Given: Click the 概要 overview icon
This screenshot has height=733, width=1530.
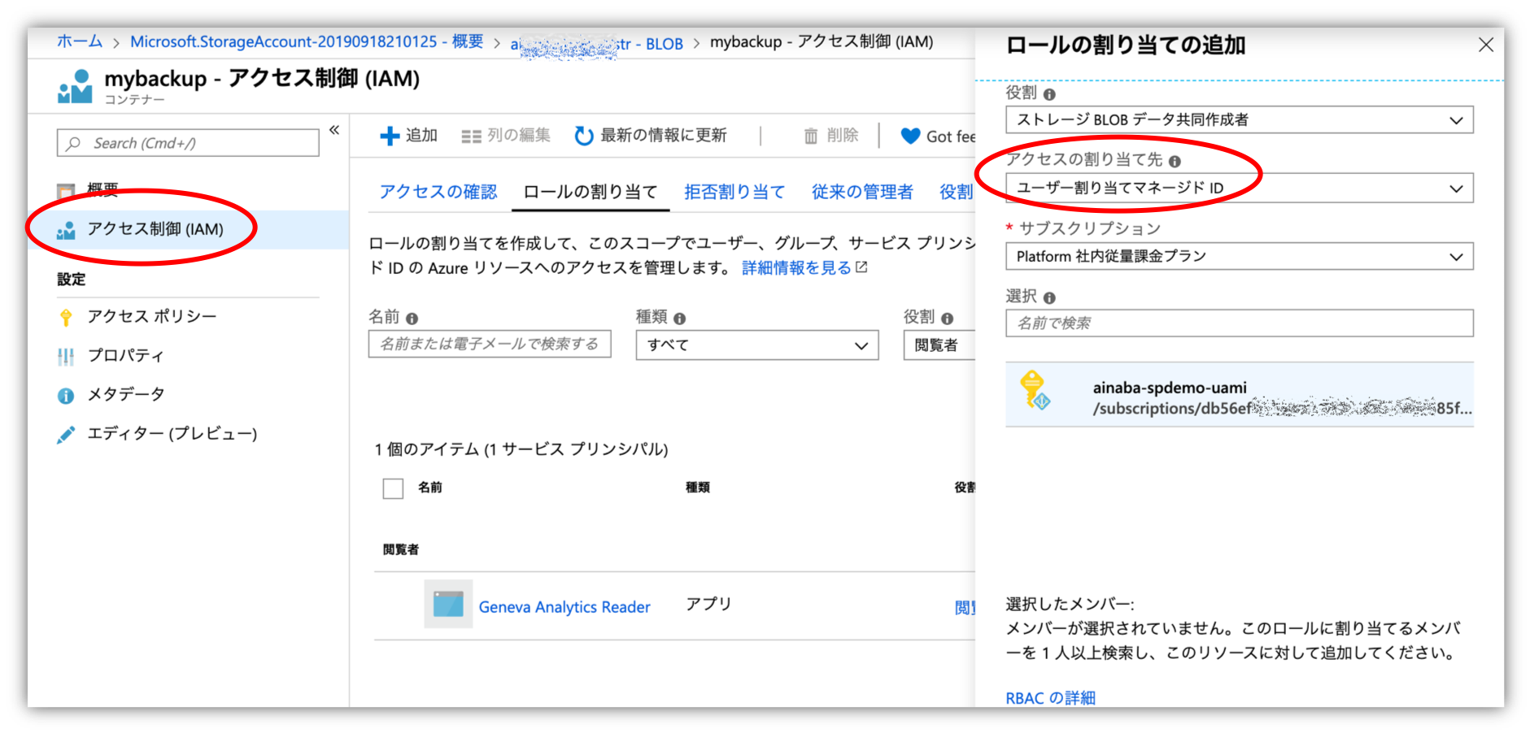Looking at the screenshot, I should 66,191.
